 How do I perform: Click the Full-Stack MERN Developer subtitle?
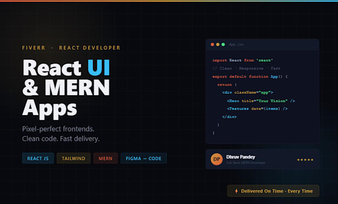[246, 163]
